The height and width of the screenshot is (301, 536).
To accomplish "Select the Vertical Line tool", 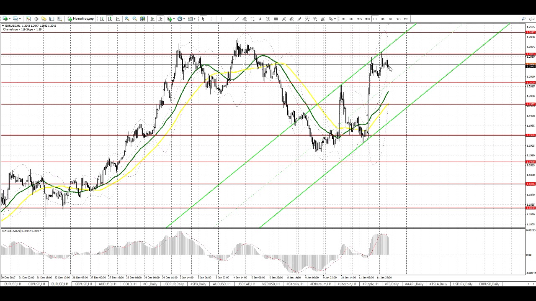I will coord(221,19).
